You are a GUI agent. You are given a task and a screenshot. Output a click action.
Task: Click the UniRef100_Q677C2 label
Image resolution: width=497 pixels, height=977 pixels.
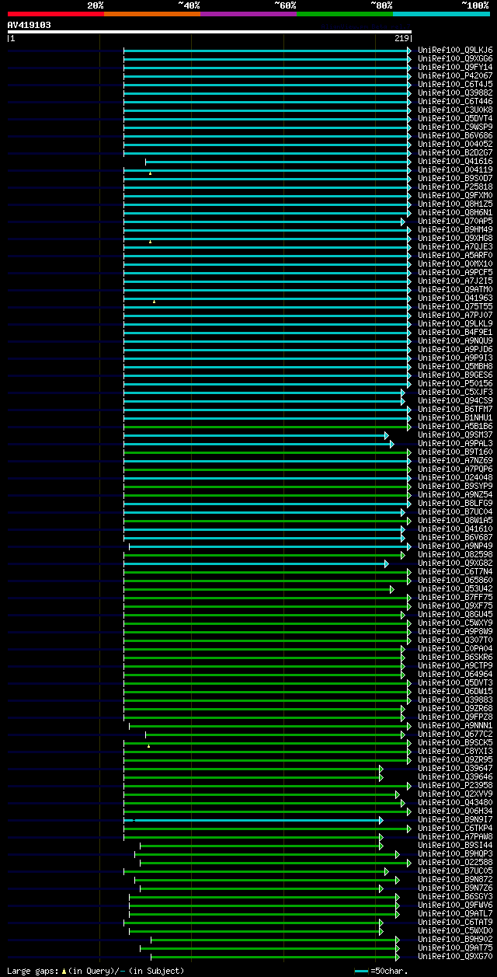pos(455,734)
